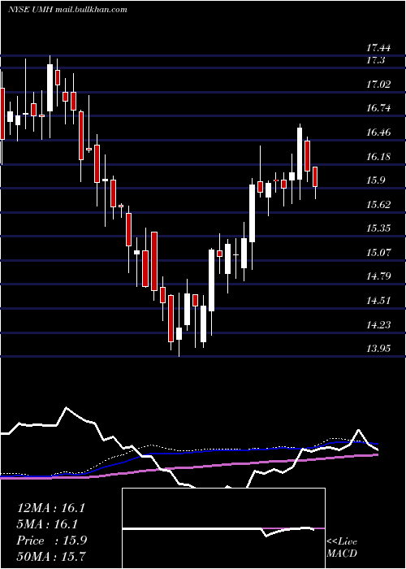Click the 15.9 price axis label
This screenshot has height=569, width=406.
pos(375,180)
